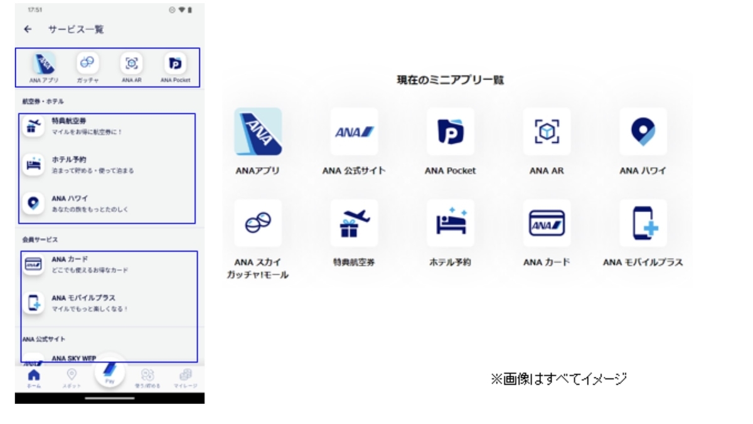Tap the ホテル予約 bed icon in phone list

click(32, 165)
